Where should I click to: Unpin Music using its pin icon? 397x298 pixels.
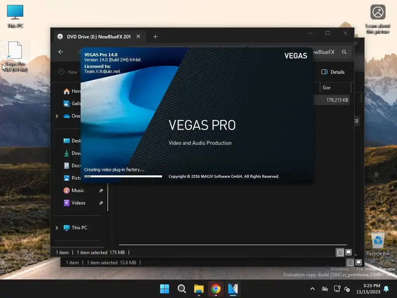[101, 191]
